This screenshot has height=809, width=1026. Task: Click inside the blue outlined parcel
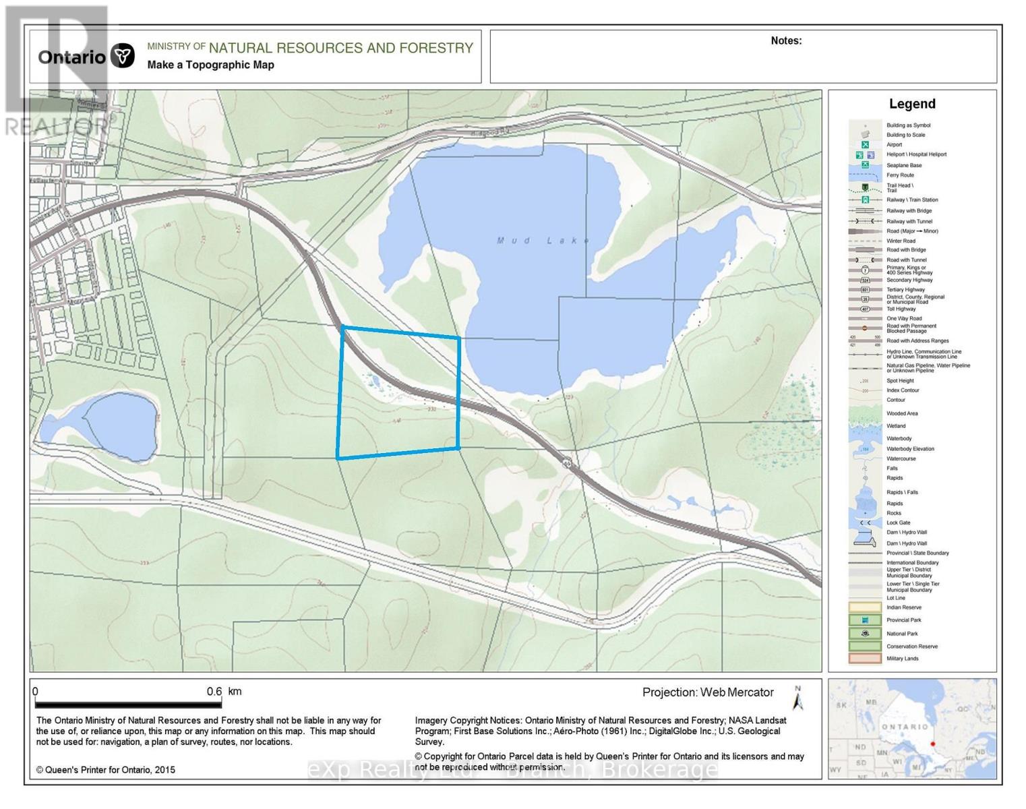pos(398,392)
